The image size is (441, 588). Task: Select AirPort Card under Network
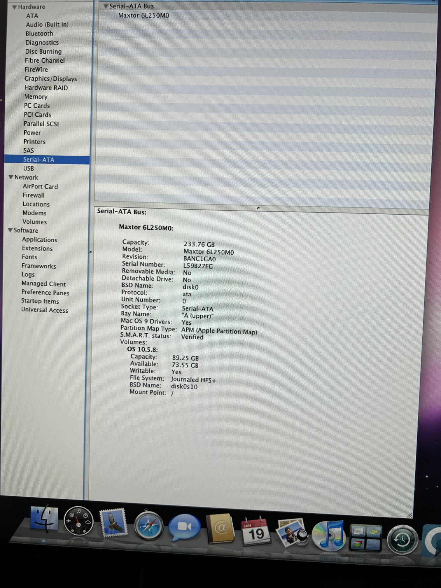point(40,186)
